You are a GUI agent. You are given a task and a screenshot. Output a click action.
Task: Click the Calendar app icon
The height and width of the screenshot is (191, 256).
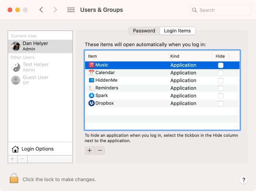[x=91, y=73]
